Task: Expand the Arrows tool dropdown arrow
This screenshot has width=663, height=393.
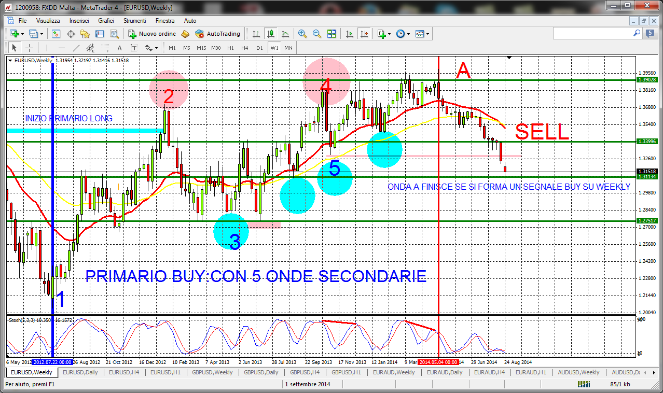Action: coord(156,48)
